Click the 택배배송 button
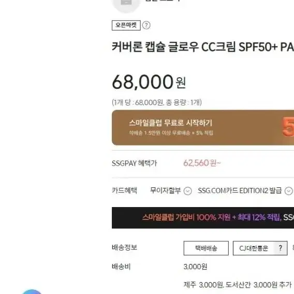This screenshot has height=294, width=294. (206, 248)
